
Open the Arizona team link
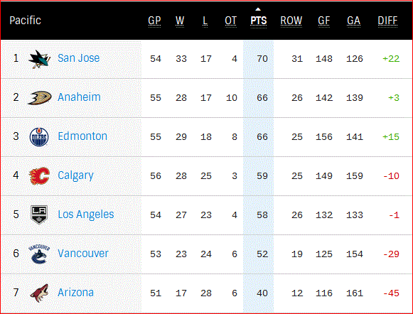tap(75, 293)
